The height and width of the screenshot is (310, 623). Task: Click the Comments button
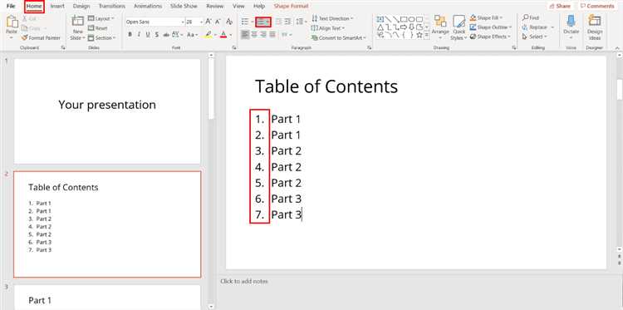pos(597,6)
